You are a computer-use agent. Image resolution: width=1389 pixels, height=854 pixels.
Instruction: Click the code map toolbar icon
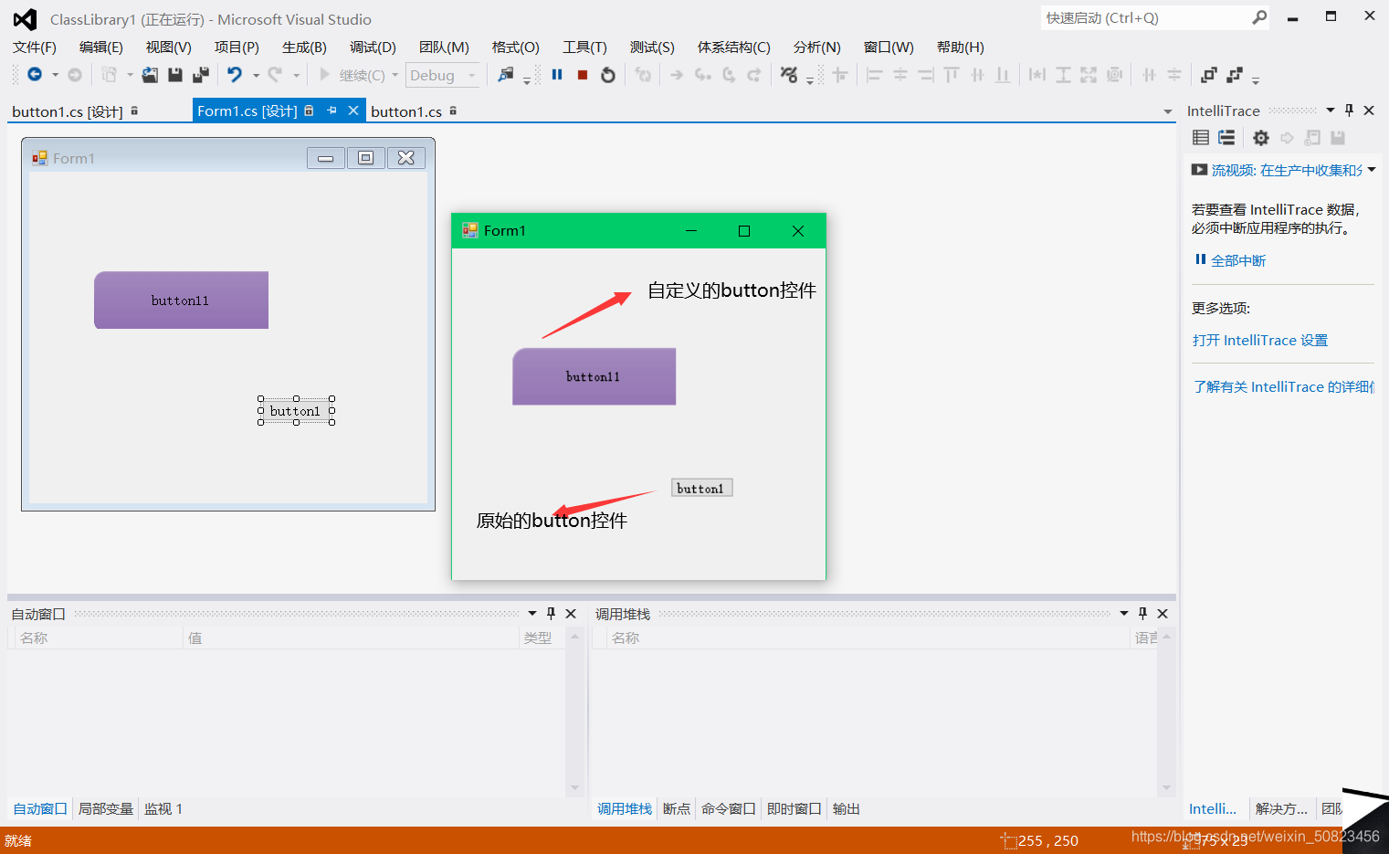[789, 75]
